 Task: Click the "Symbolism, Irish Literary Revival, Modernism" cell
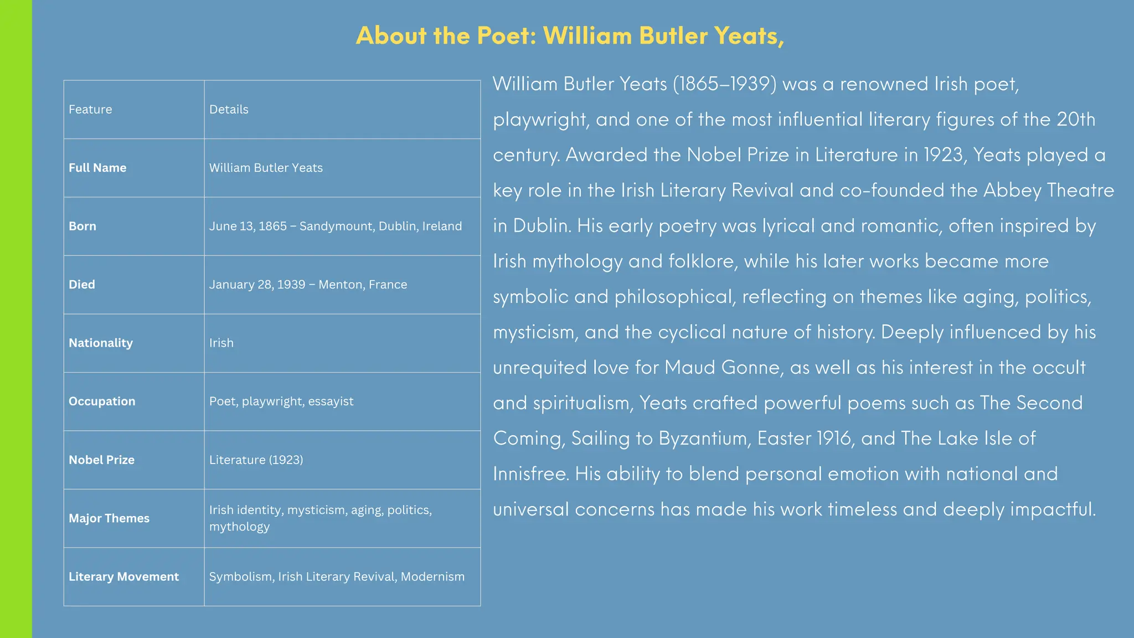337,577
